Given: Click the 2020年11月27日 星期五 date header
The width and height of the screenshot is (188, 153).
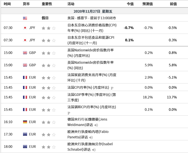Looking at the screenshot, I should click(93, 11).
